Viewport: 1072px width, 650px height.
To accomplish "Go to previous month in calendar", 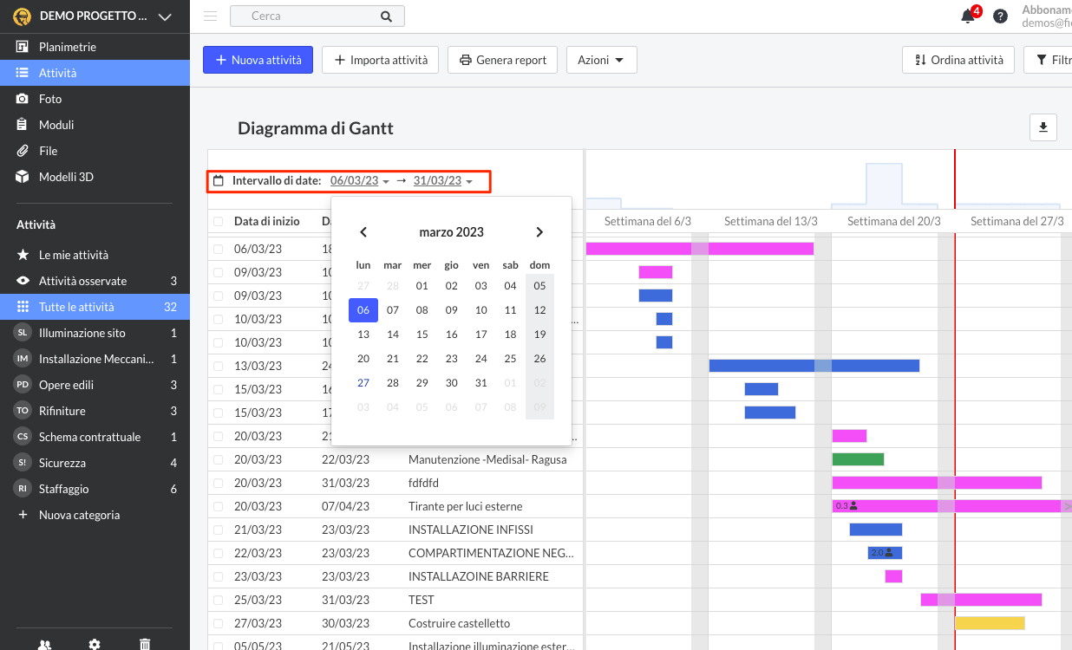I will [363, 232].
